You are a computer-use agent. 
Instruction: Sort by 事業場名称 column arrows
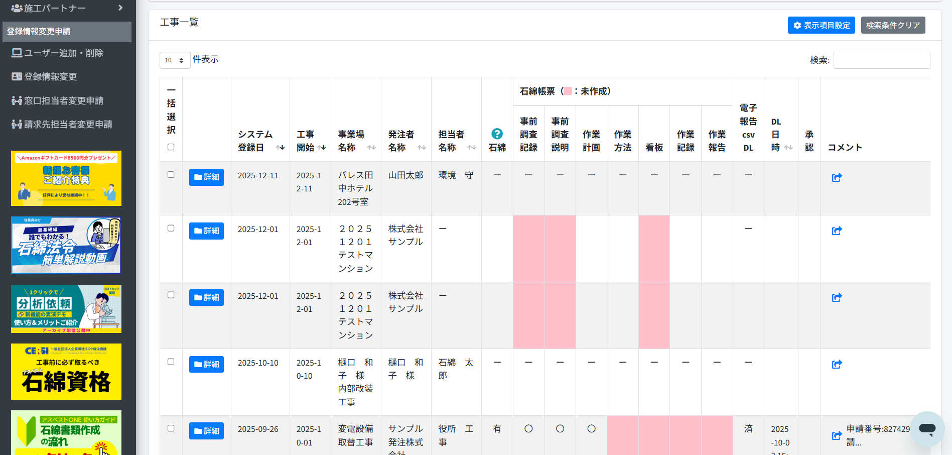[371, 148]
